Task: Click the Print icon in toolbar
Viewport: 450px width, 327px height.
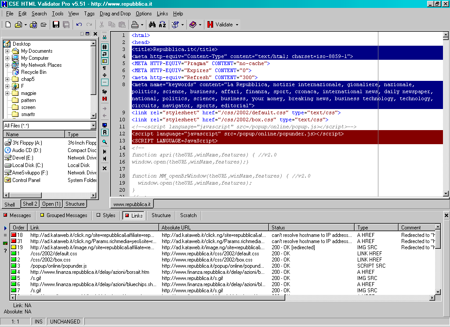Action: click(x=135, y=25)
